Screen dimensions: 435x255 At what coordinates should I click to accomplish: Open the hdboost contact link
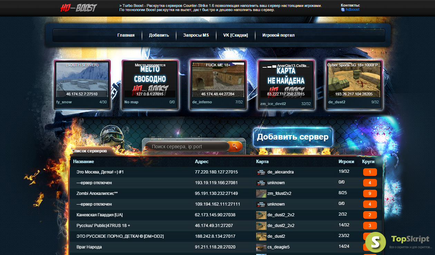pos(352,10)
